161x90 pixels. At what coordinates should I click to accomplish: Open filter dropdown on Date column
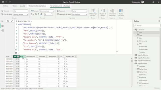click(x=12, y=56)
